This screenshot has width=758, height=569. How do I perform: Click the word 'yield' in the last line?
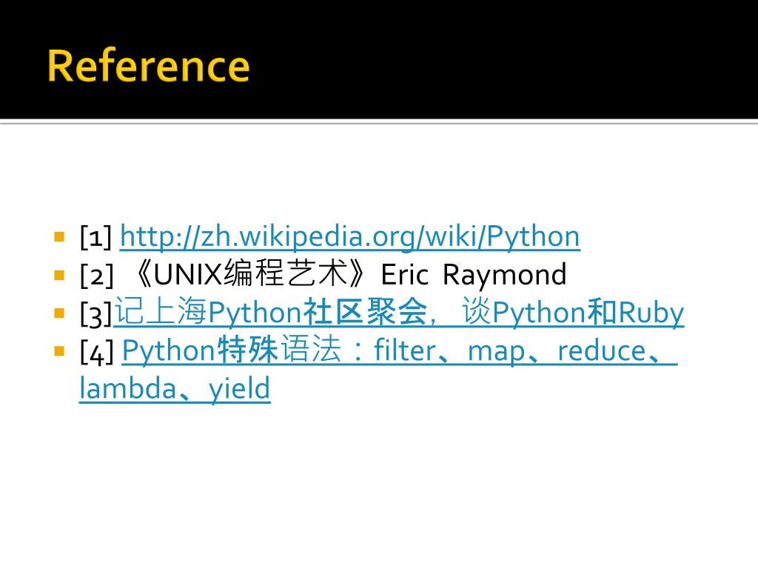[x=239, y=388]
